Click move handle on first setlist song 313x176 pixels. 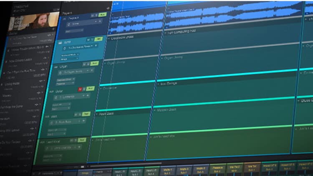[x=49, y=35]
